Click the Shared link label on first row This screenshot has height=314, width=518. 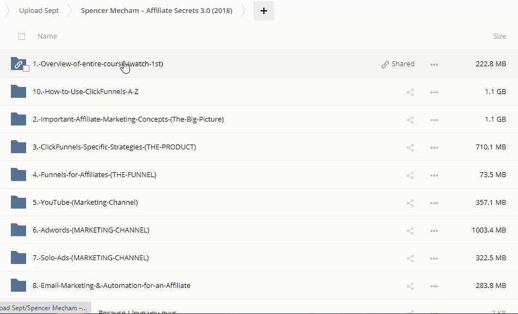[x=398, y=64]
